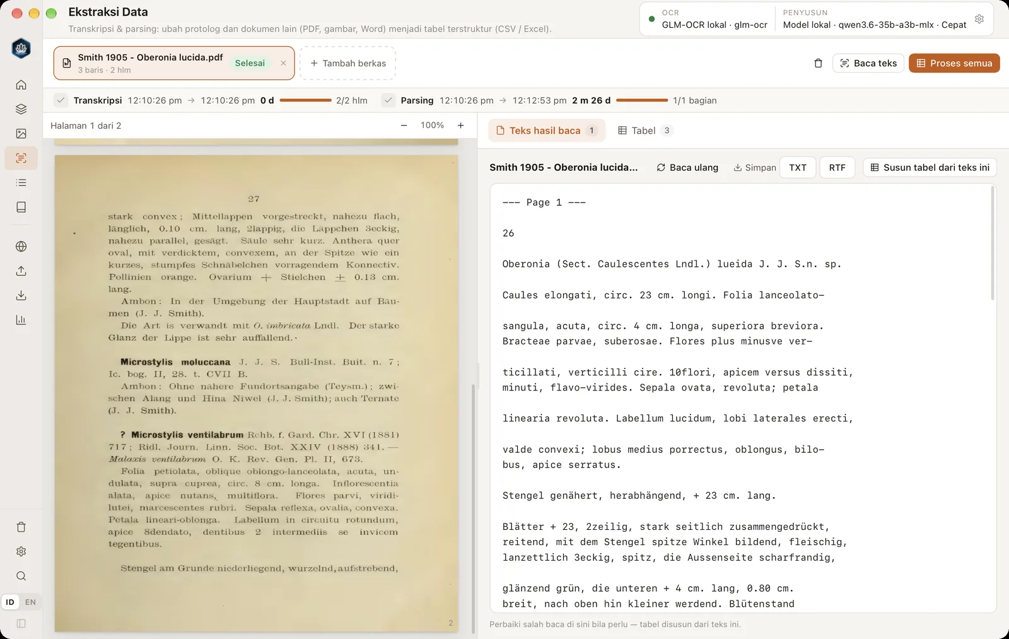Open the sidebar search icon

(21, 576)
